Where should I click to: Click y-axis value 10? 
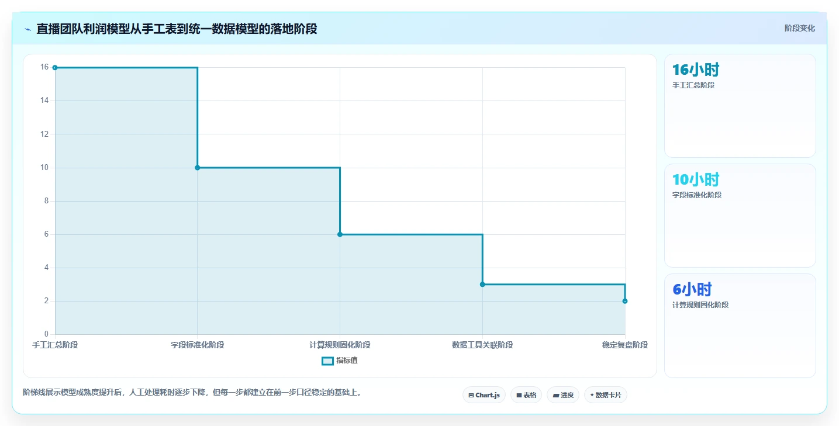[x=44, y=168]
